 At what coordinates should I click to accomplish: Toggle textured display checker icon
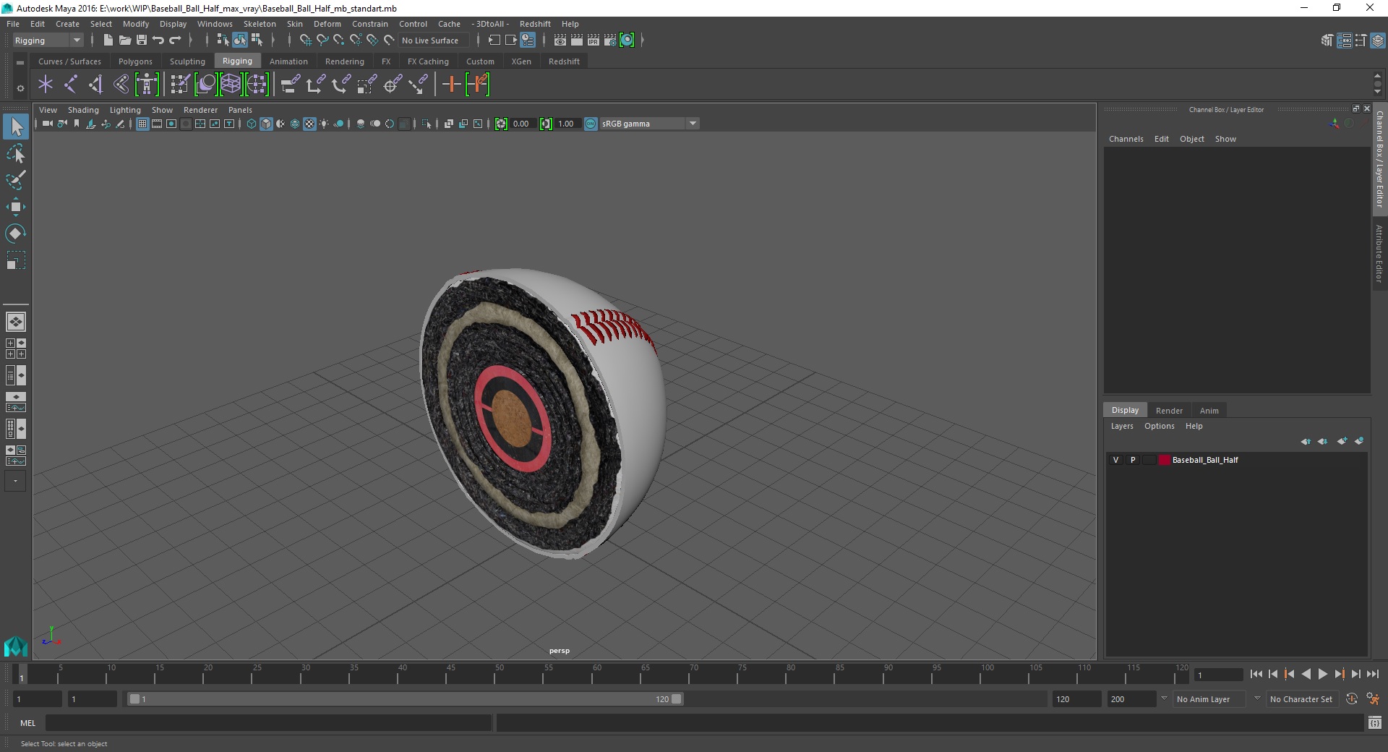point(309,124)
